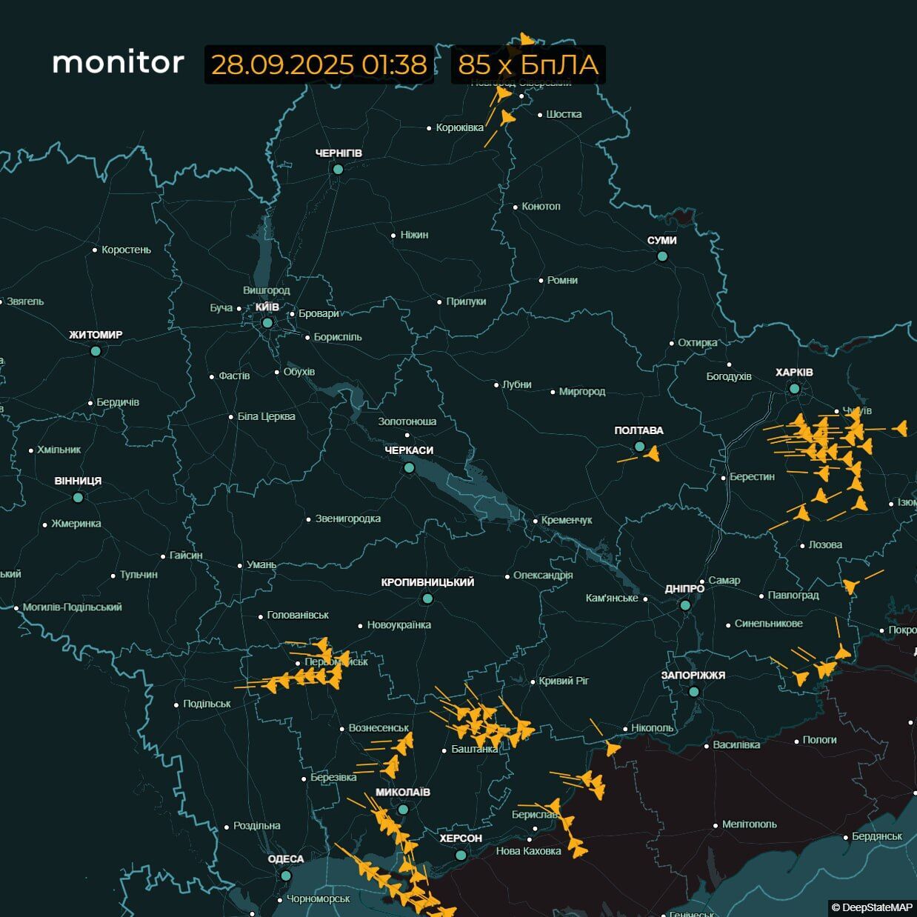Select the Житомир city marker dot
Screen dimensions: 917x917
point(96,351)
